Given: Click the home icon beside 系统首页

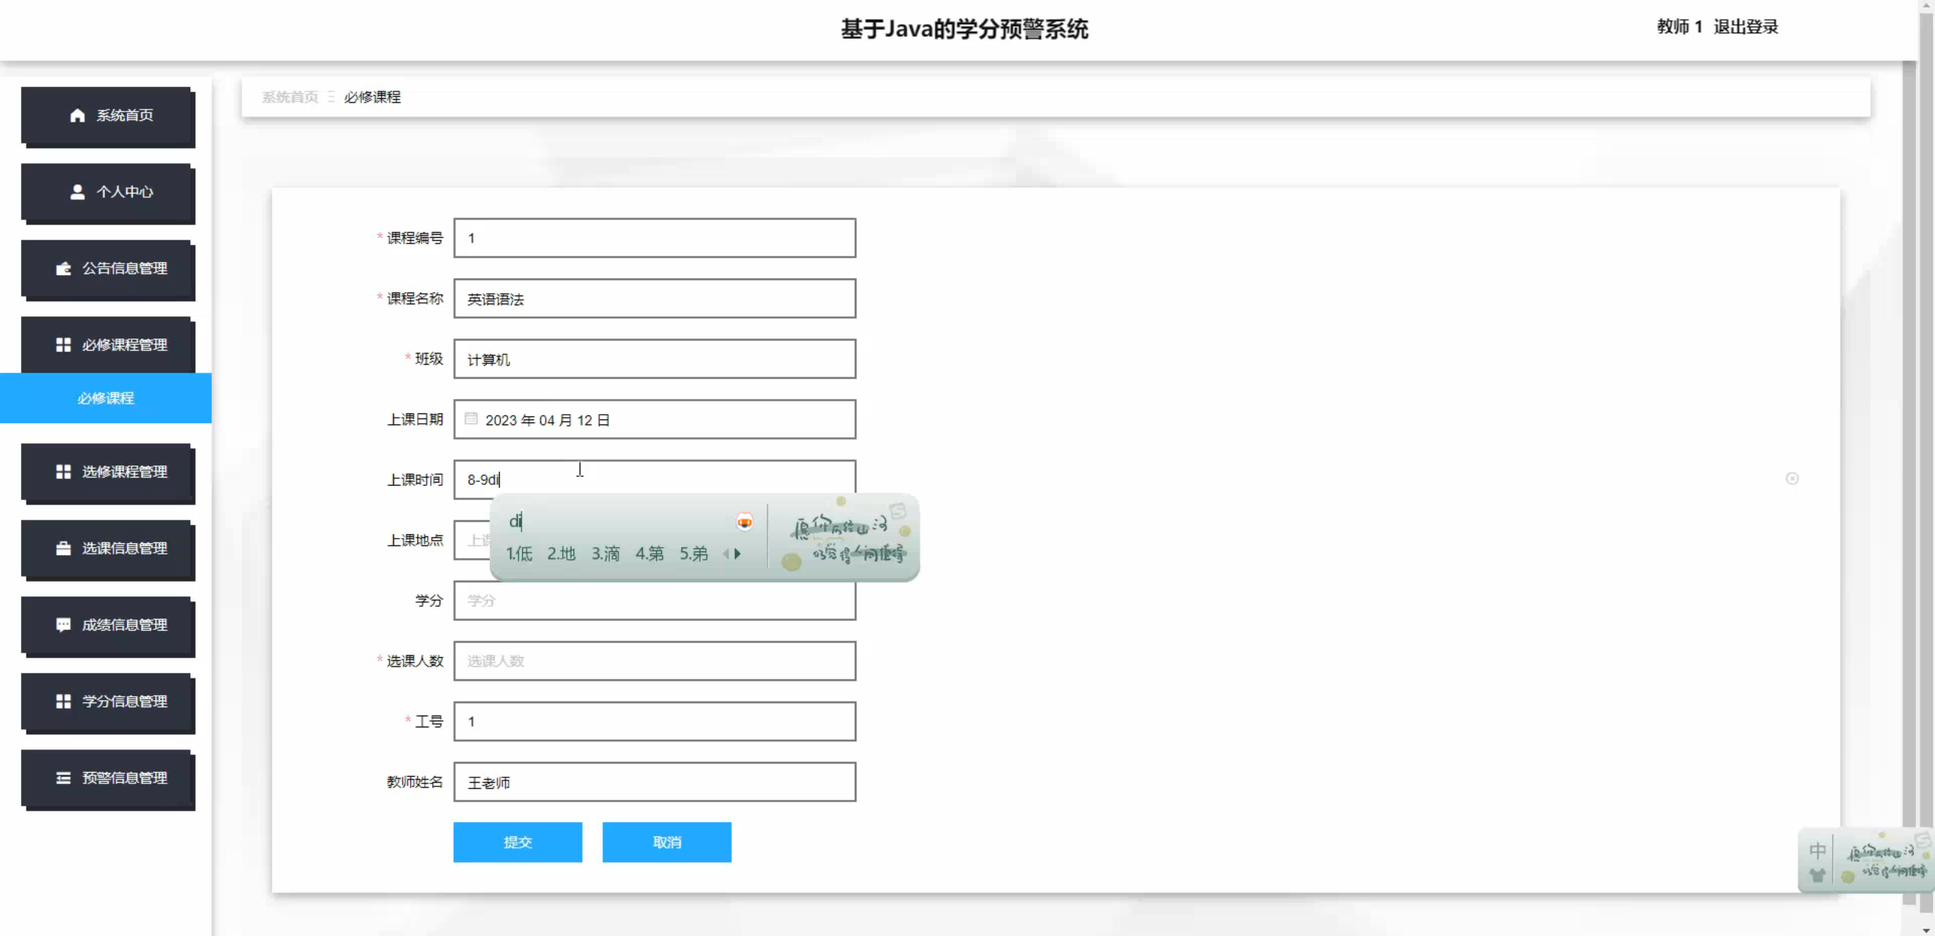Looking at the screenshot, I should click(x=77, y=115).
